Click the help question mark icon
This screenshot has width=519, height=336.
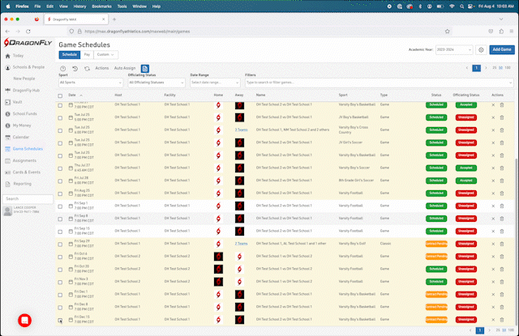[x=63, y=69]
